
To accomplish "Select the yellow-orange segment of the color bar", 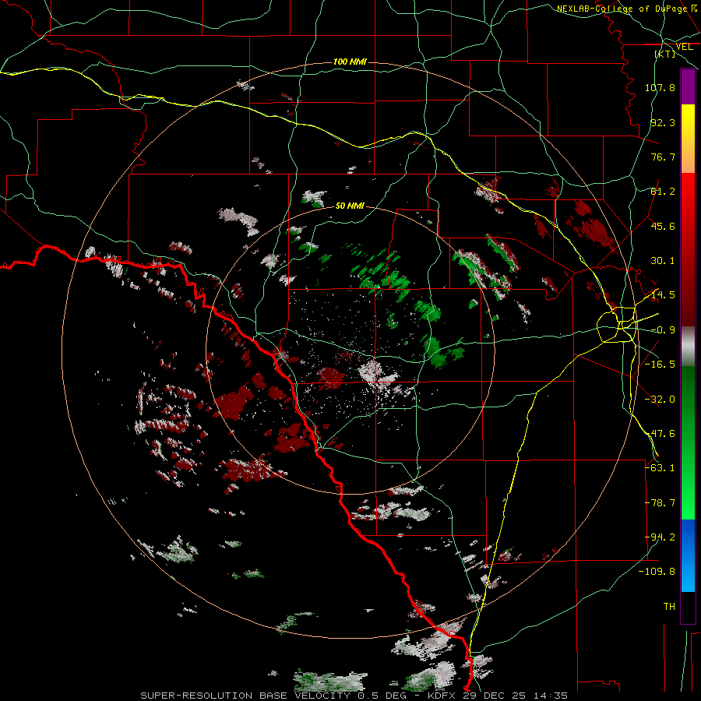I will click(688, 139).
